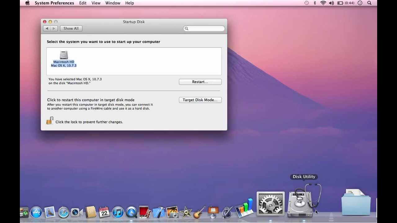Open the View menu
Viewport: 397px width, 223px height.
pos(96,3)
